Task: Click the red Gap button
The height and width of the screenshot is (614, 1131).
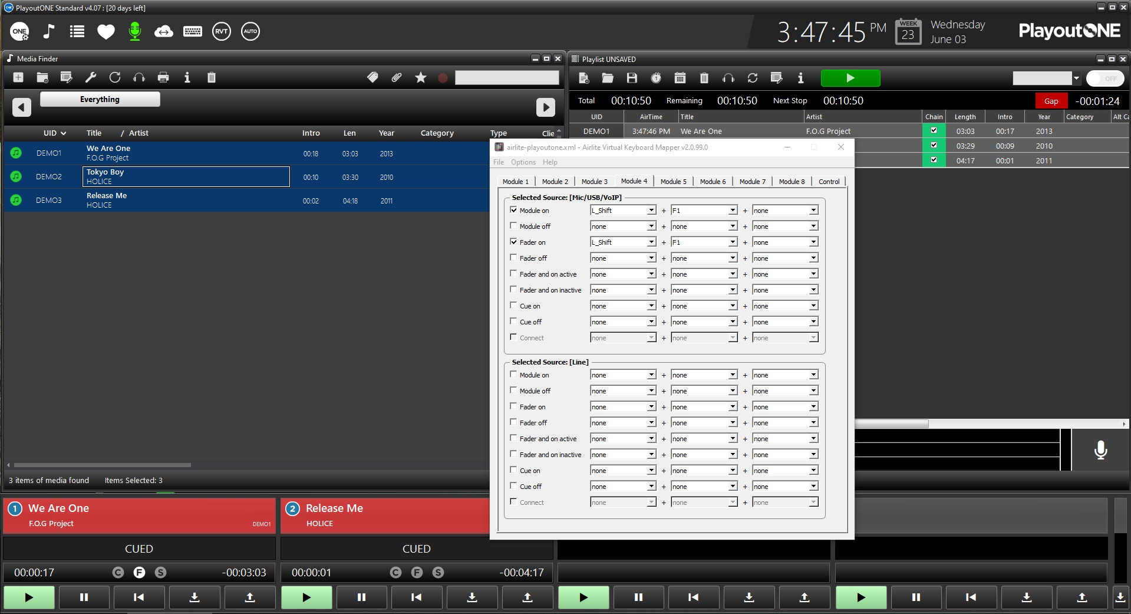Action: click(x=1051, y=101)
